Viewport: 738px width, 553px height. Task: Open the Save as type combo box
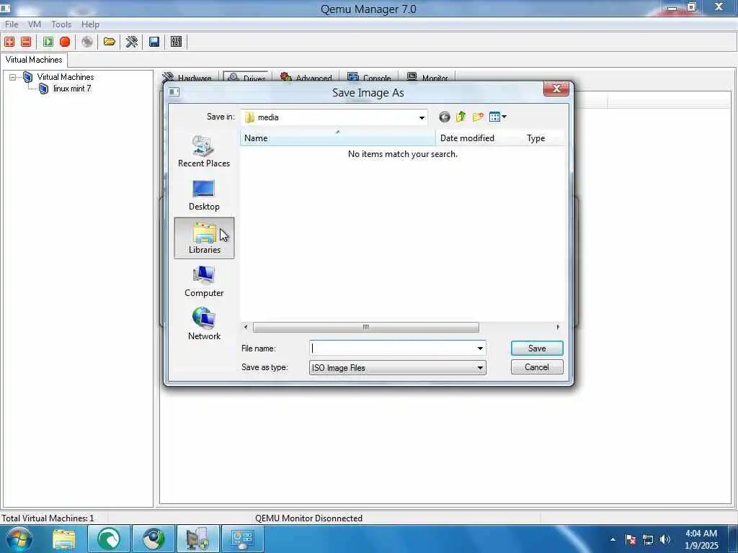pyautogui.click(x=397, y=368)
